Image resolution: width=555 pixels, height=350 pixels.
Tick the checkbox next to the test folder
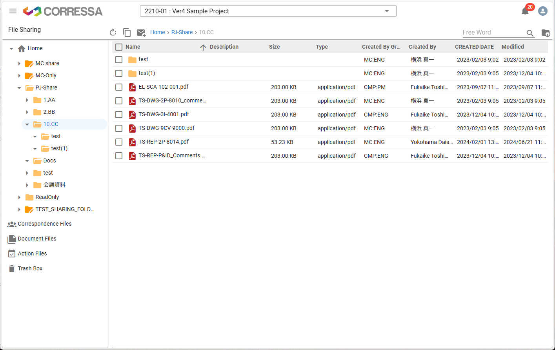click(x=119, y=59)
